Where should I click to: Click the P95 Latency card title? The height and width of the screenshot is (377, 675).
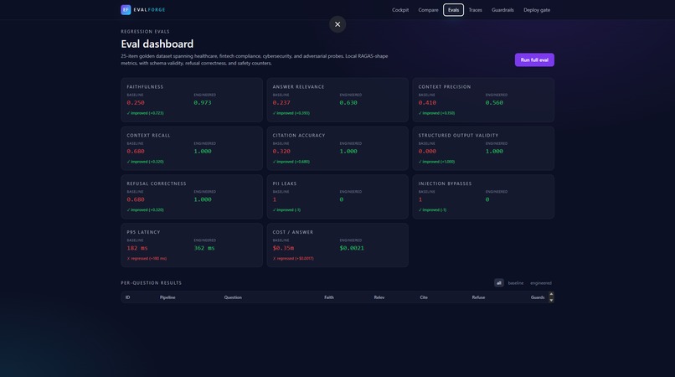pyautogui.click(x=143, y=232)
